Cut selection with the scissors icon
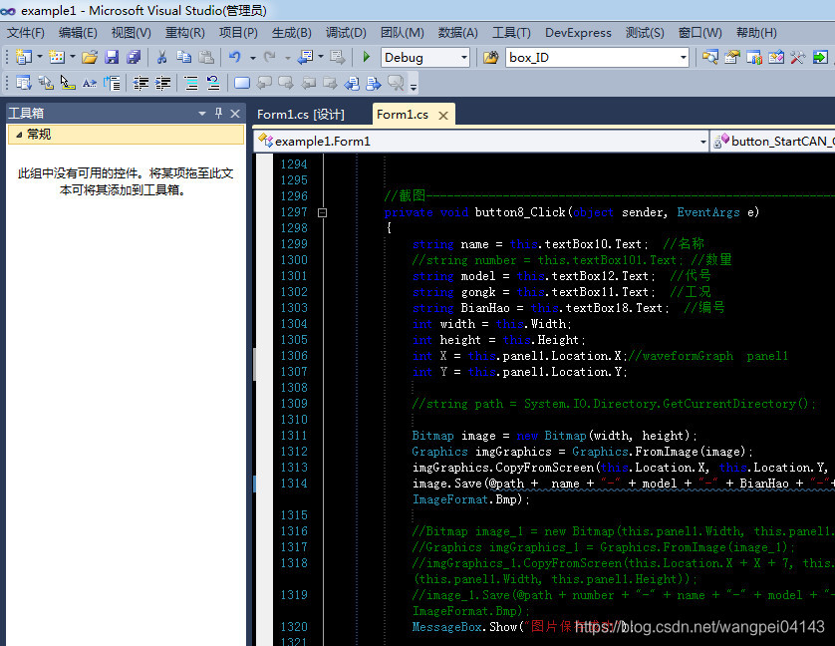Viewport: 835px width, 646px height. coord(161,57)
